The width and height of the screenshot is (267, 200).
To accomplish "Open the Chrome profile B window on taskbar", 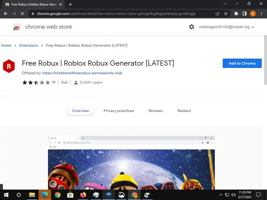I will click(x=134, y=195).
